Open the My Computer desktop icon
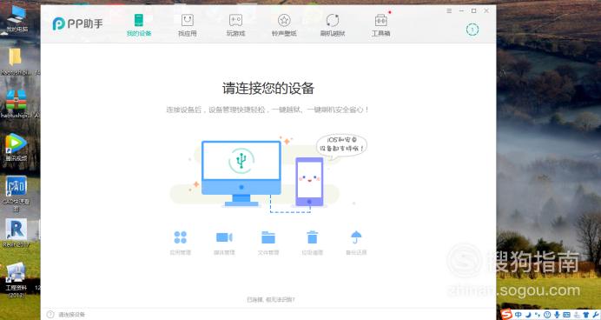 pyautogui.click(x=17, y=19)
